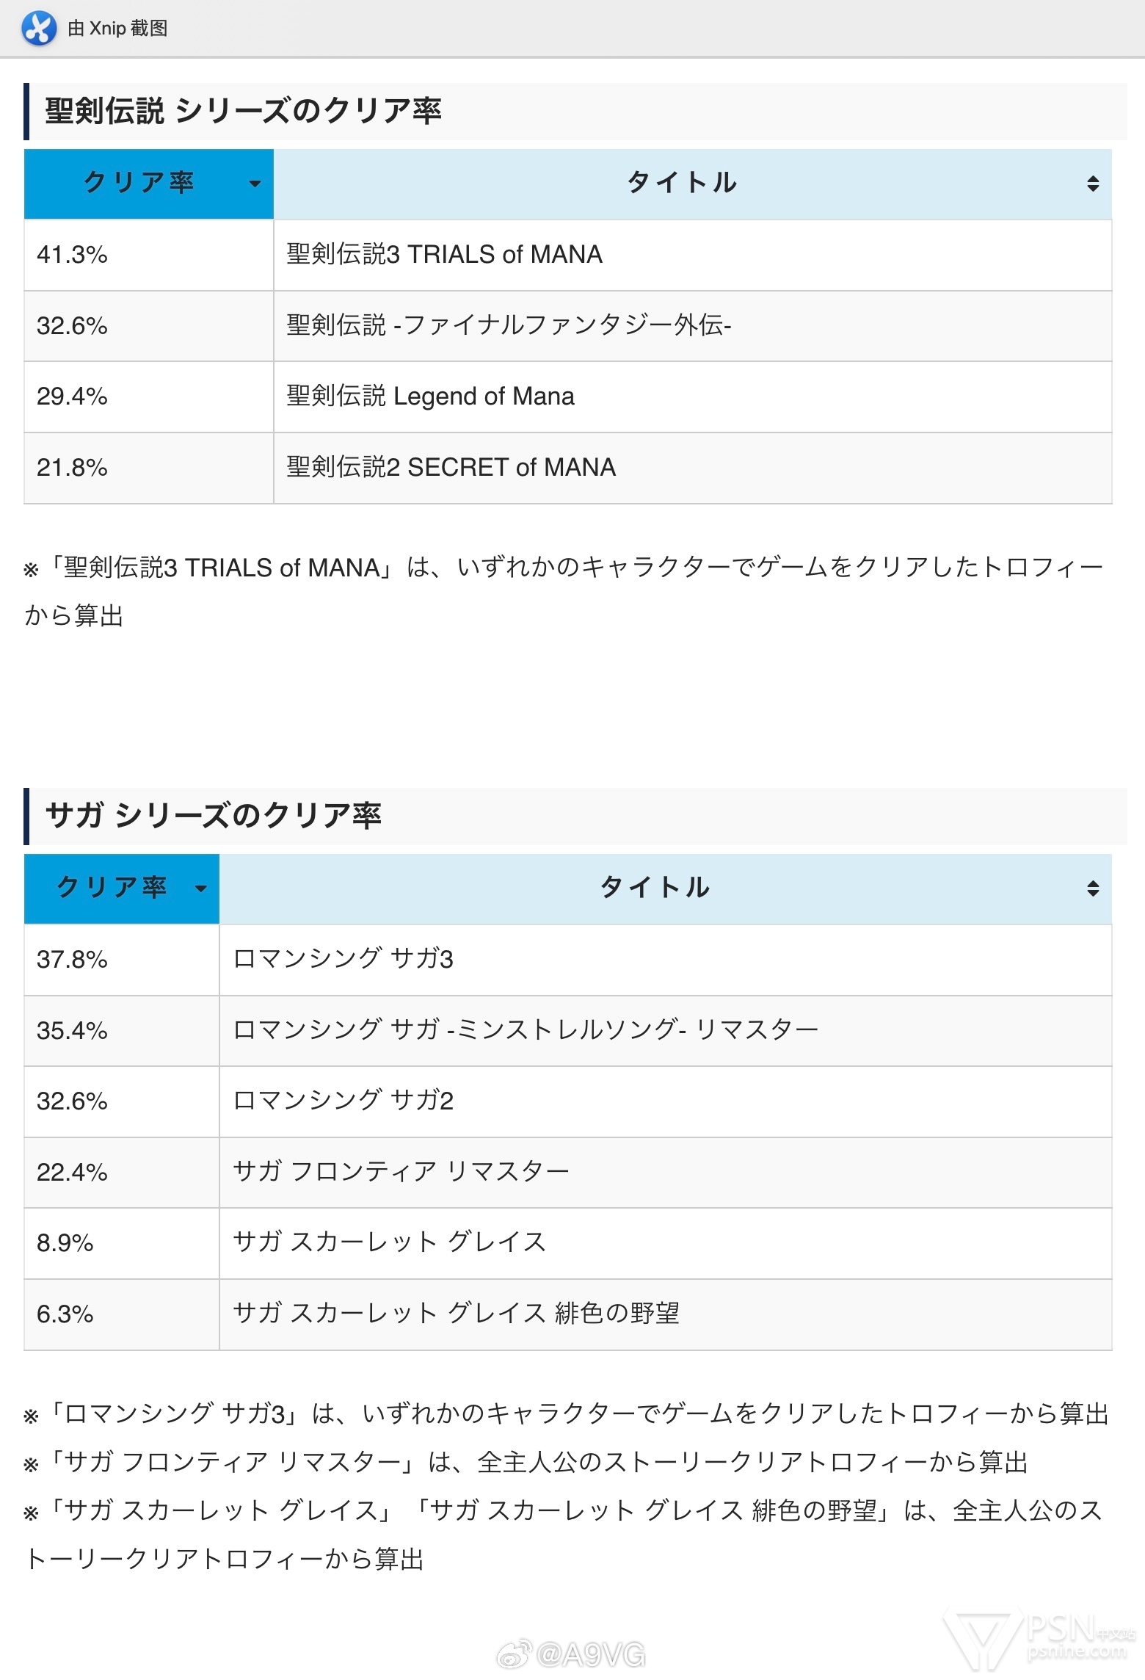The image size is (1145, 1680).
Task: Click the PSN psnine.com watermark logo
Action: (x=1039, y=1639)
